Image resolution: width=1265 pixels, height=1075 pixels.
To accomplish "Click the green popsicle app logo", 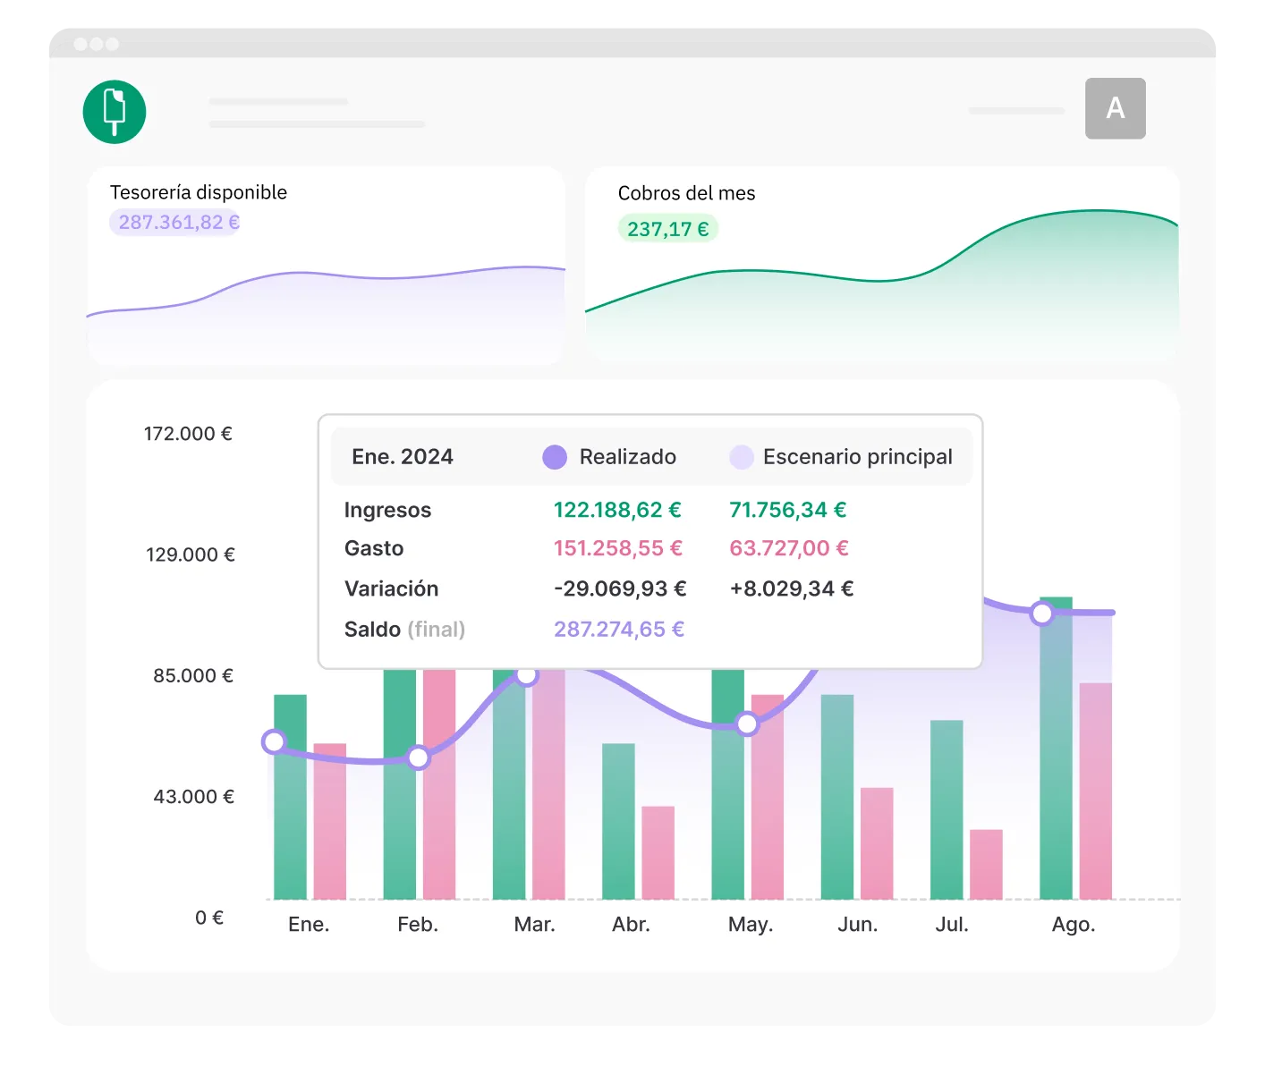I will [x=115, y=112].
